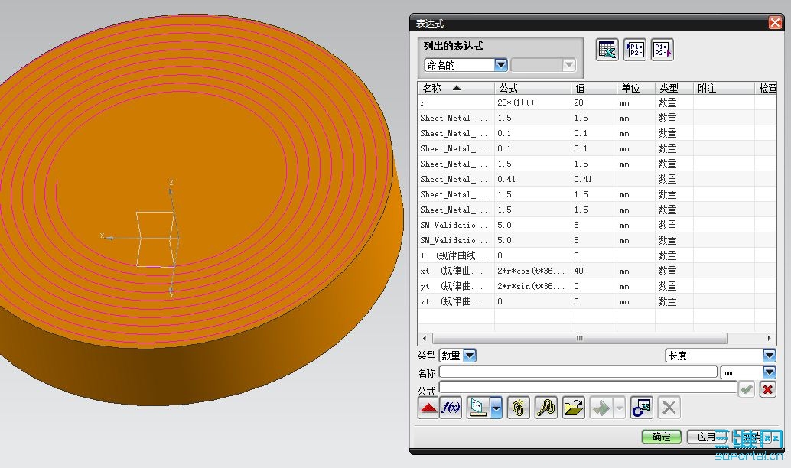791x468 pixels.
Task: Click create interpart expression link icon
Action: point(518,408)
